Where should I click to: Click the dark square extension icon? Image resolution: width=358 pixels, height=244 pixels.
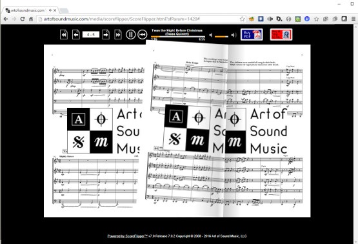click(x=344, y=19)
